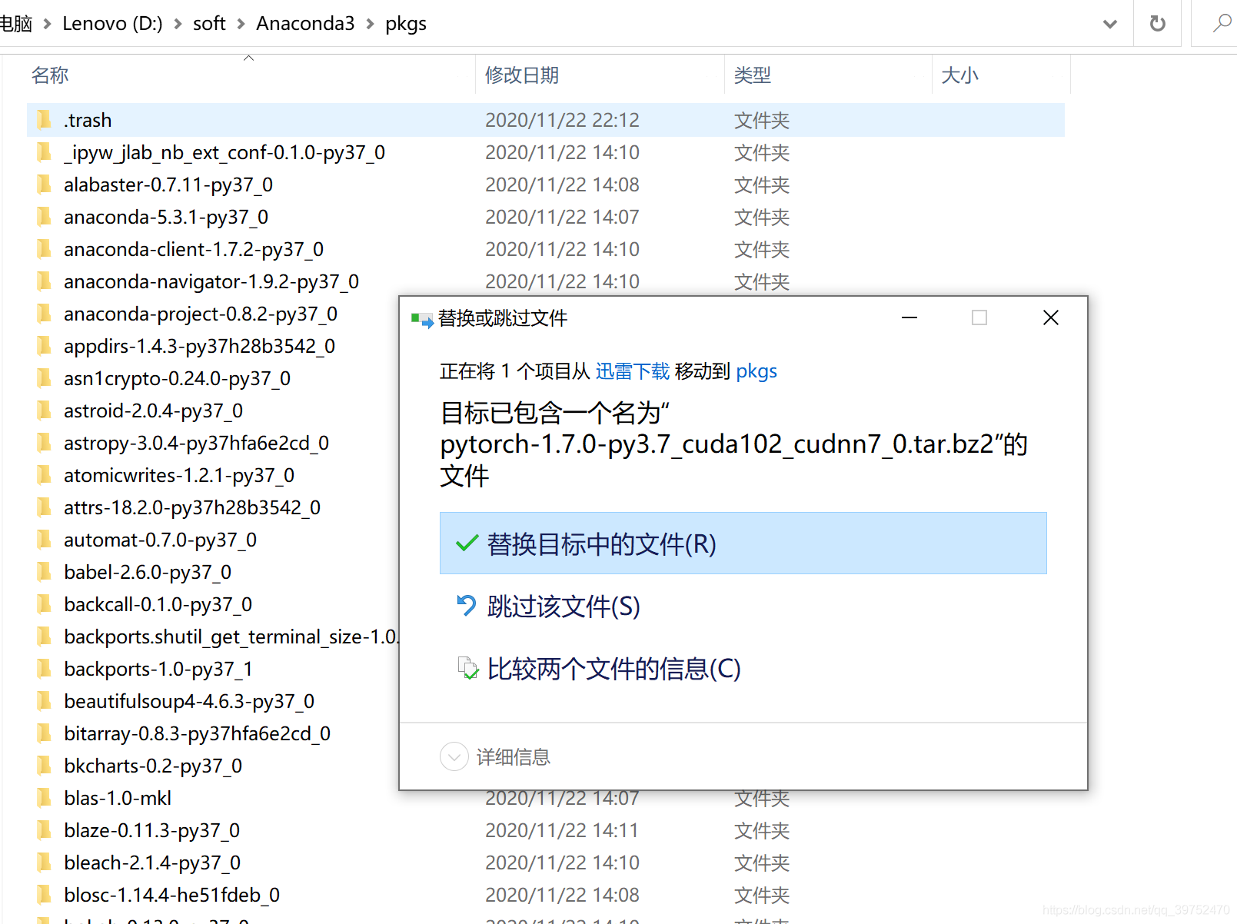Choose 替换目标中的文件(R) option
Screen dimensions: 1237x924
(743, 543)
